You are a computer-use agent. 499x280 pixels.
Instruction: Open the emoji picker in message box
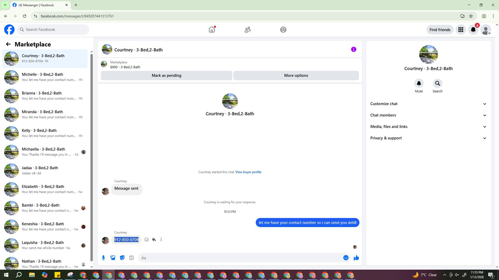point(346,258)
